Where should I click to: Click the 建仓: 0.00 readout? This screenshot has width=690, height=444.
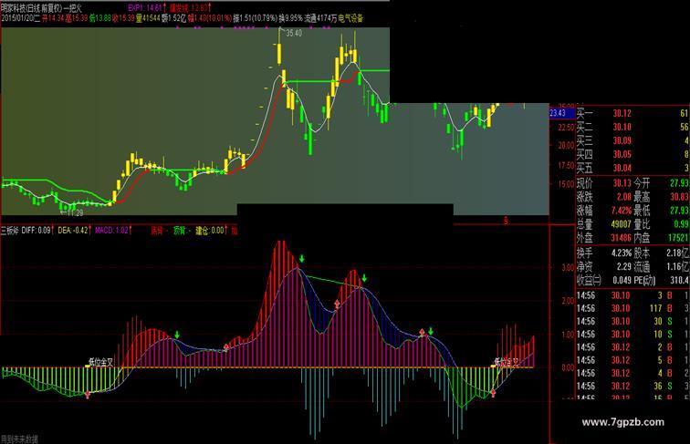click(x=210, y=230)
